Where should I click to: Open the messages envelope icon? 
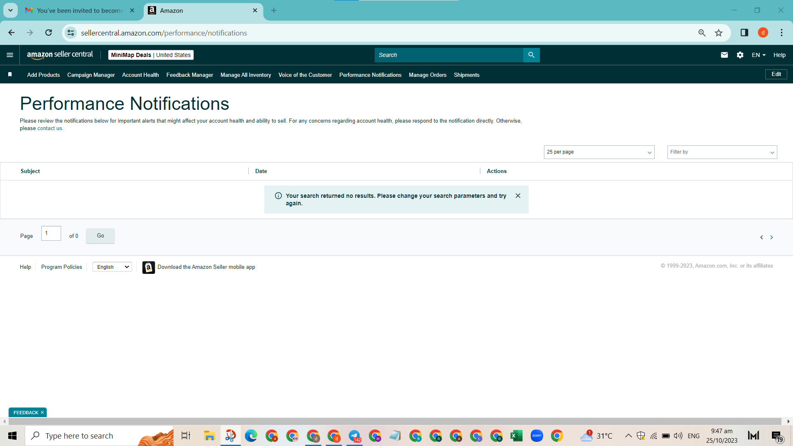pos(724,55)
